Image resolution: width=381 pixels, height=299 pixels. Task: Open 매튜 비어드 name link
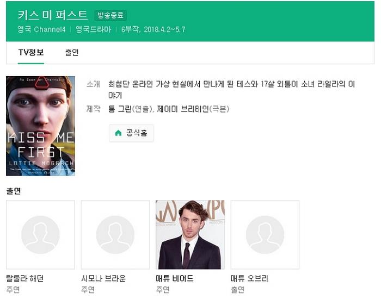(x=175, y=278)
